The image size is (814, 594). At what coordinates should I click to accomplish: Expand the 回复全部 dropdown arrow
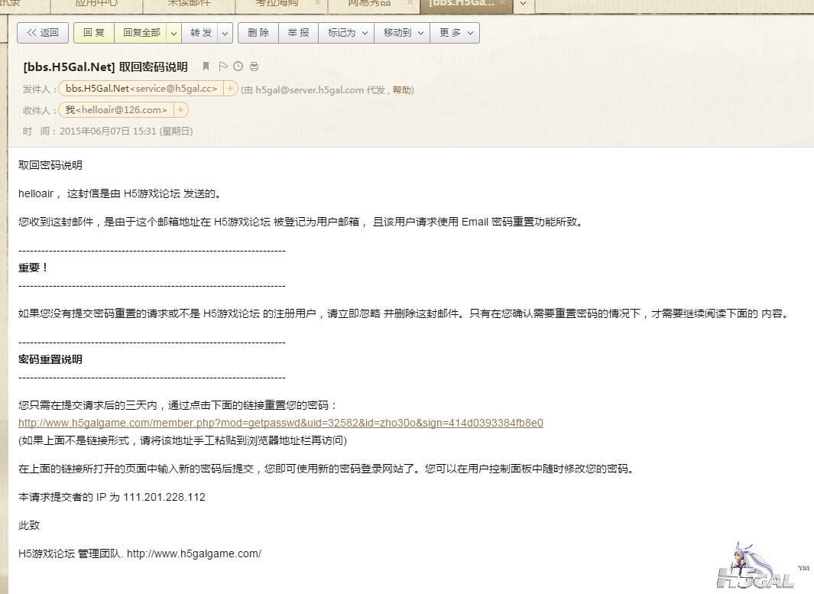(x=174, y=33)
